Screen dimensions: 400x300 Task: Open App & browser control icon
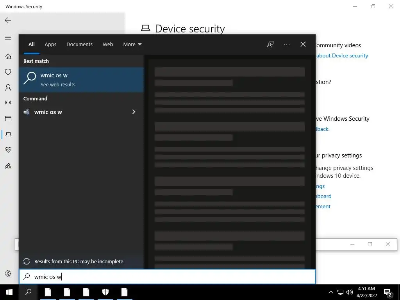(8, 119)
